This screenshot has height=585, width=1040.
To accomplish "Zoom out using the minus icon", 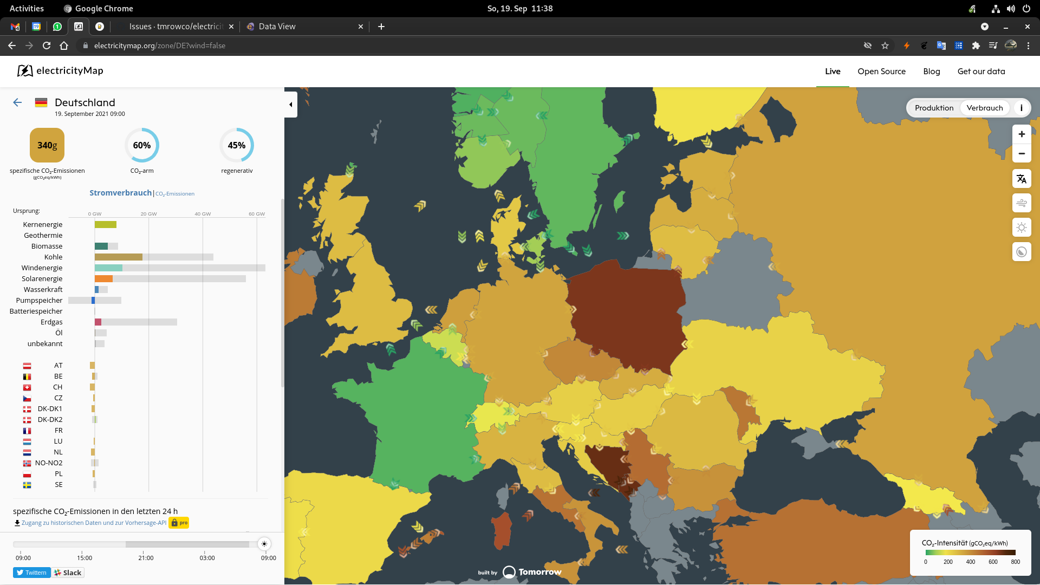I will (x=1022, y=154).
